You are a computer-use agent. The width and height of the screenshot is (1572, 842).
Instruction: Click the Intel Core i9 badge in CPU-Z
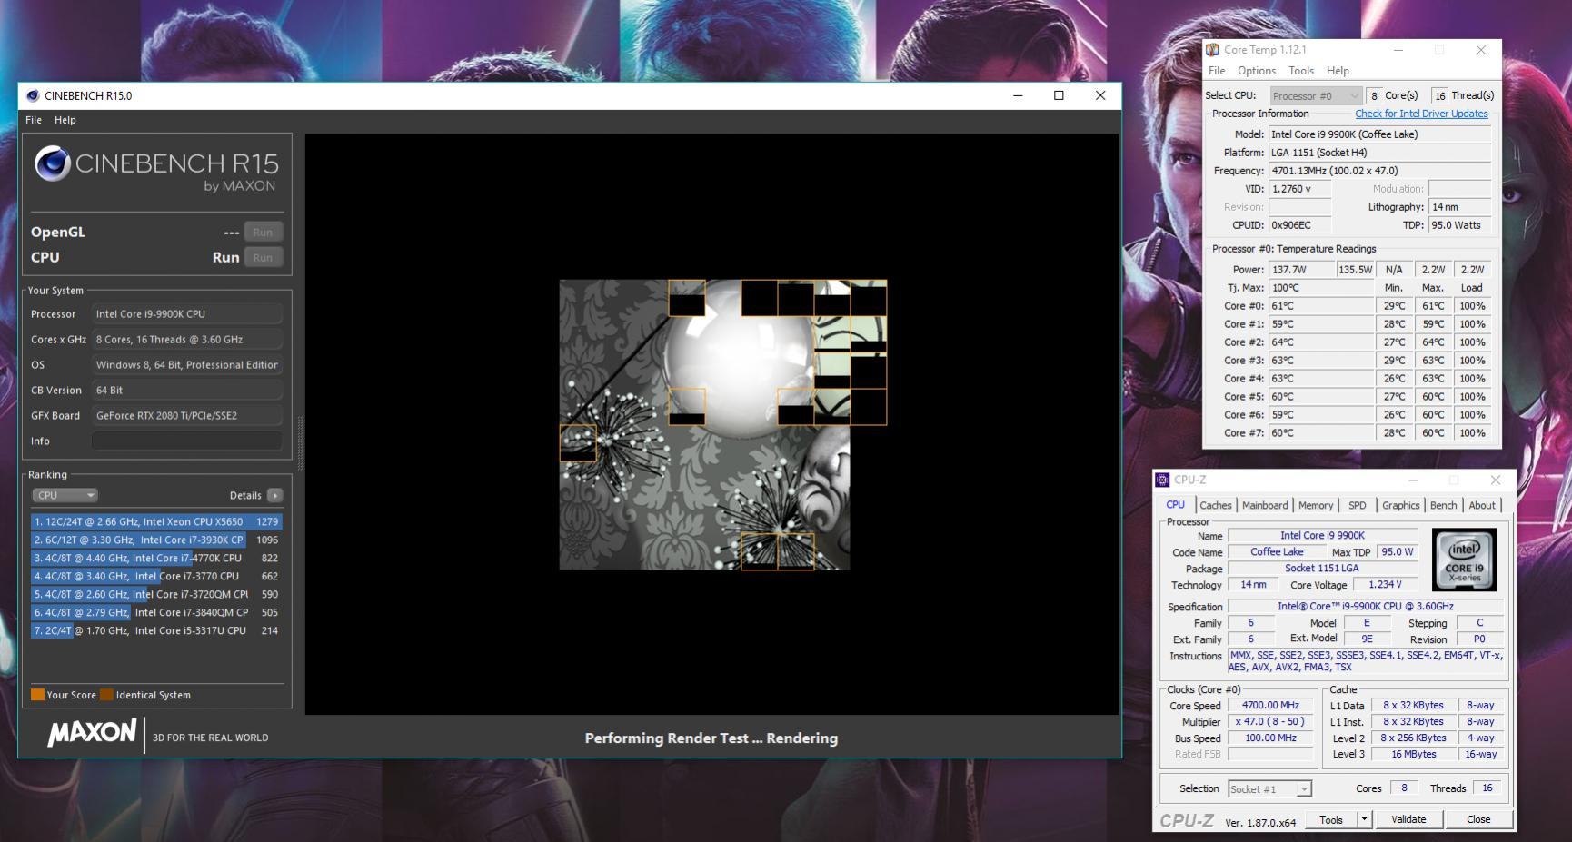pyautogui.click(x=1464, y=560)
